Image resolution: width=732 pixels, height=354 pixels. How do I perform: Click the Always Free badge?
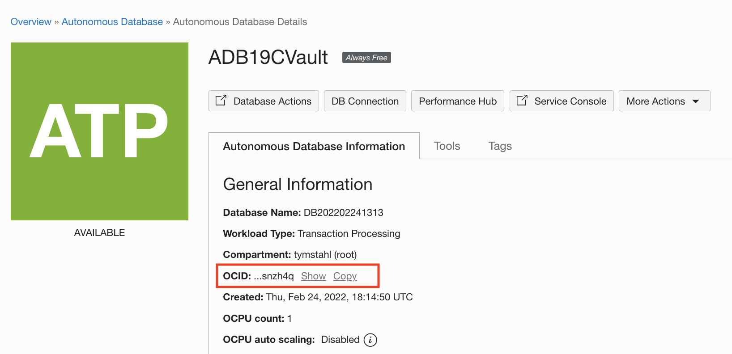[x=366, y=57]
